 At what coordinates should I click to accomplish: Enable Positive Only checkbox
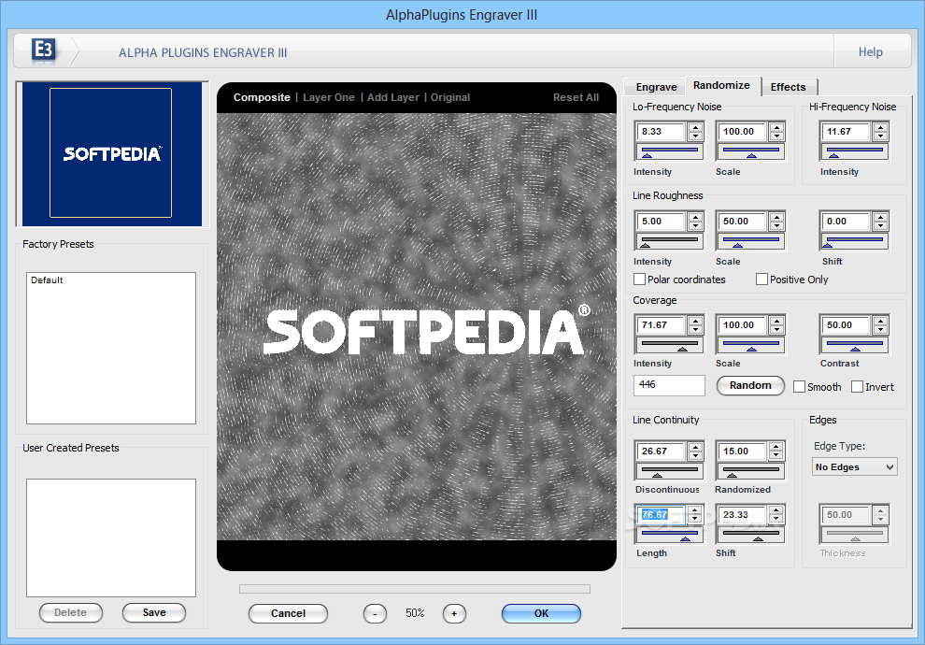click(x=761, y=279)
